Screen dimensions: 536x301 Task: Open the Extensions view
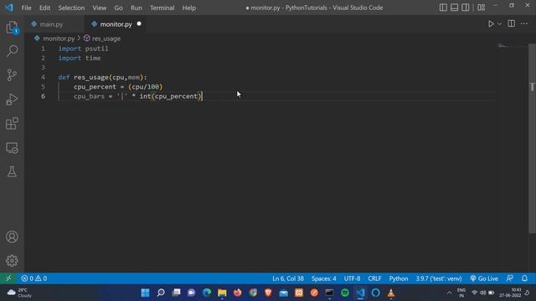pos(12,124)
